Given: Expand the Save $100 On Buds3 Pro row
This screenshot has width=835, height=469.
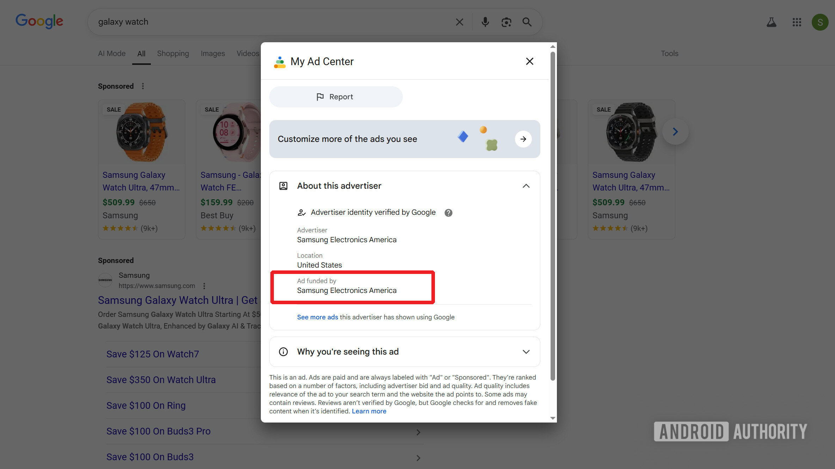Looking at the screenshot, I should tap(418, 432).
